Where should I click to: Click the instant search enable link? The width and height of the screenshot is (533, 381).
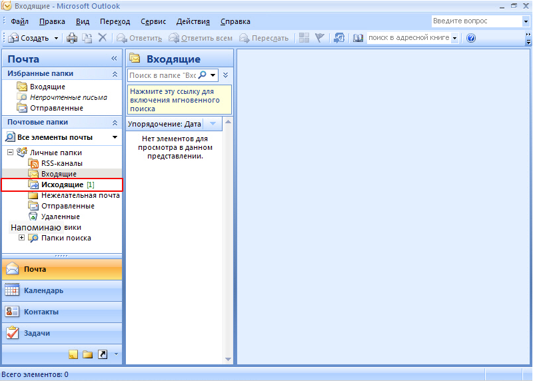tap(179, 100)
